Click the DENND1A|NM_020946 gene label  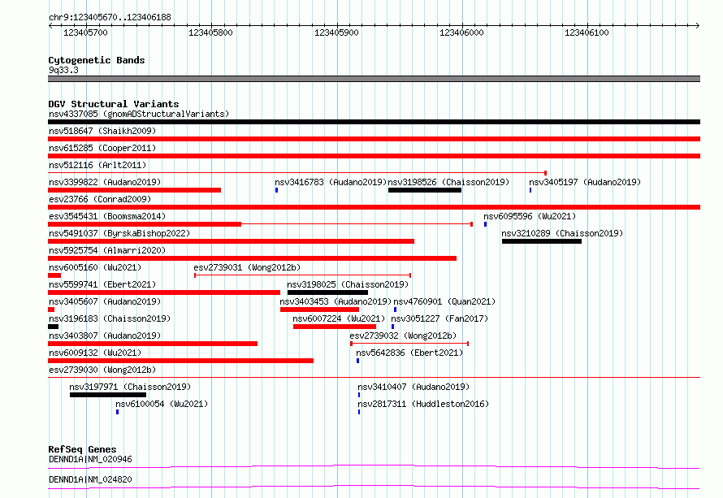pos(90,459)
